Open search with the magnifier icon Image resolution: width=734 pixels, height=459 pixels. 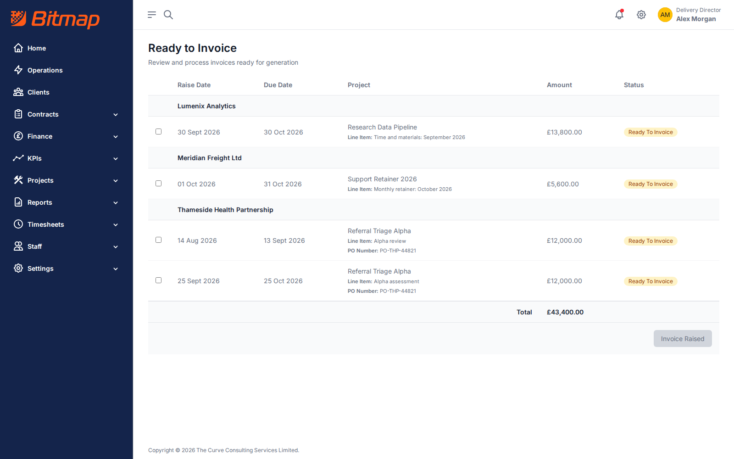168,15
